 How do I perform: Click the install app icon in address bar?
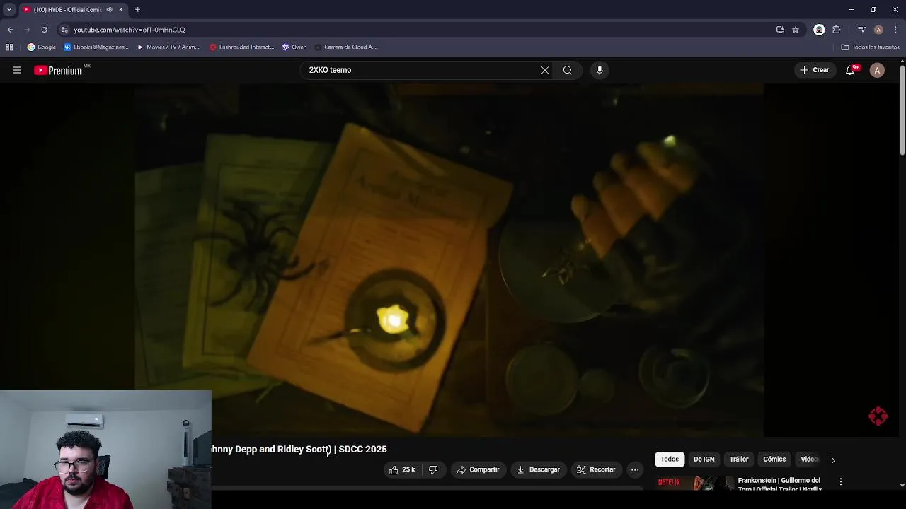(x=780, y=30)
